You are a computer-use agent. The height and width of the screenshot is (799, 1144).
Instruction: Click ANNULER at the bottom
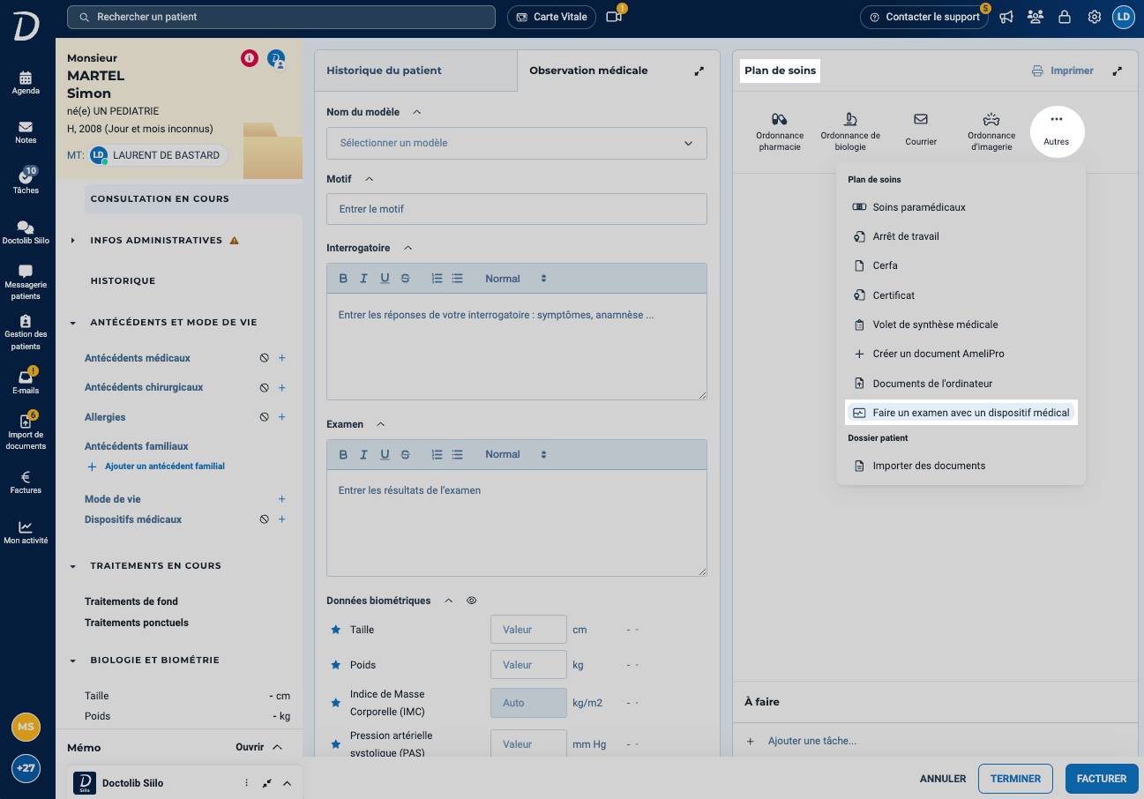(943, 779)
